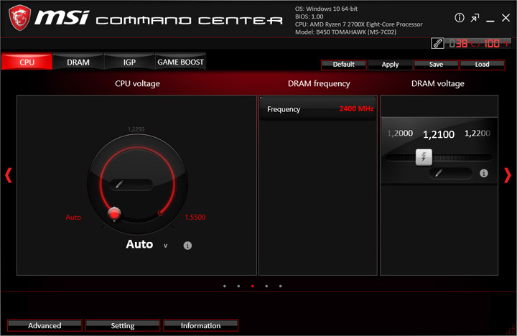Click the Save button
The width and height of the screenshot is (517, 336).
tap(437, 65)
